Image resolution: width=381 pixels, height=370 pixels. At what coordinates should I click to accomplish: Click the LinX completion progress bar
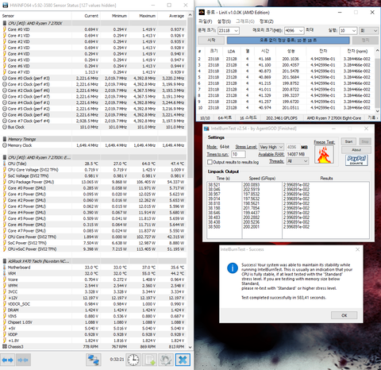(288, 40)
